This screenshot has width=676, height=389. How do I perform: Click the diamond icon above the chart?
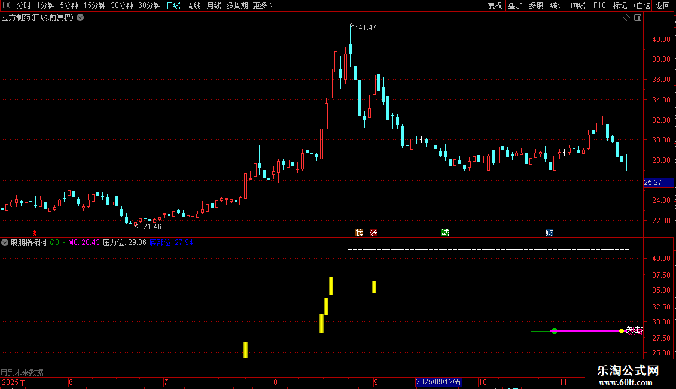[x=626, y=18]
